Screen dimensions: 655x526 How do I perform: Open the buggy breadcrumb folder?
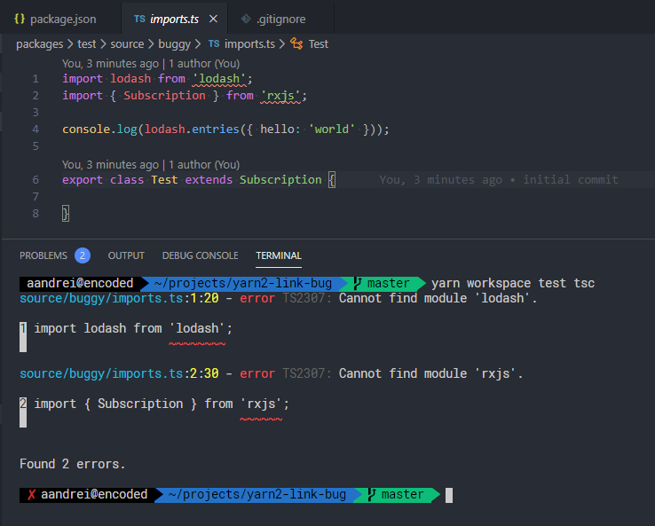[174, 43]
